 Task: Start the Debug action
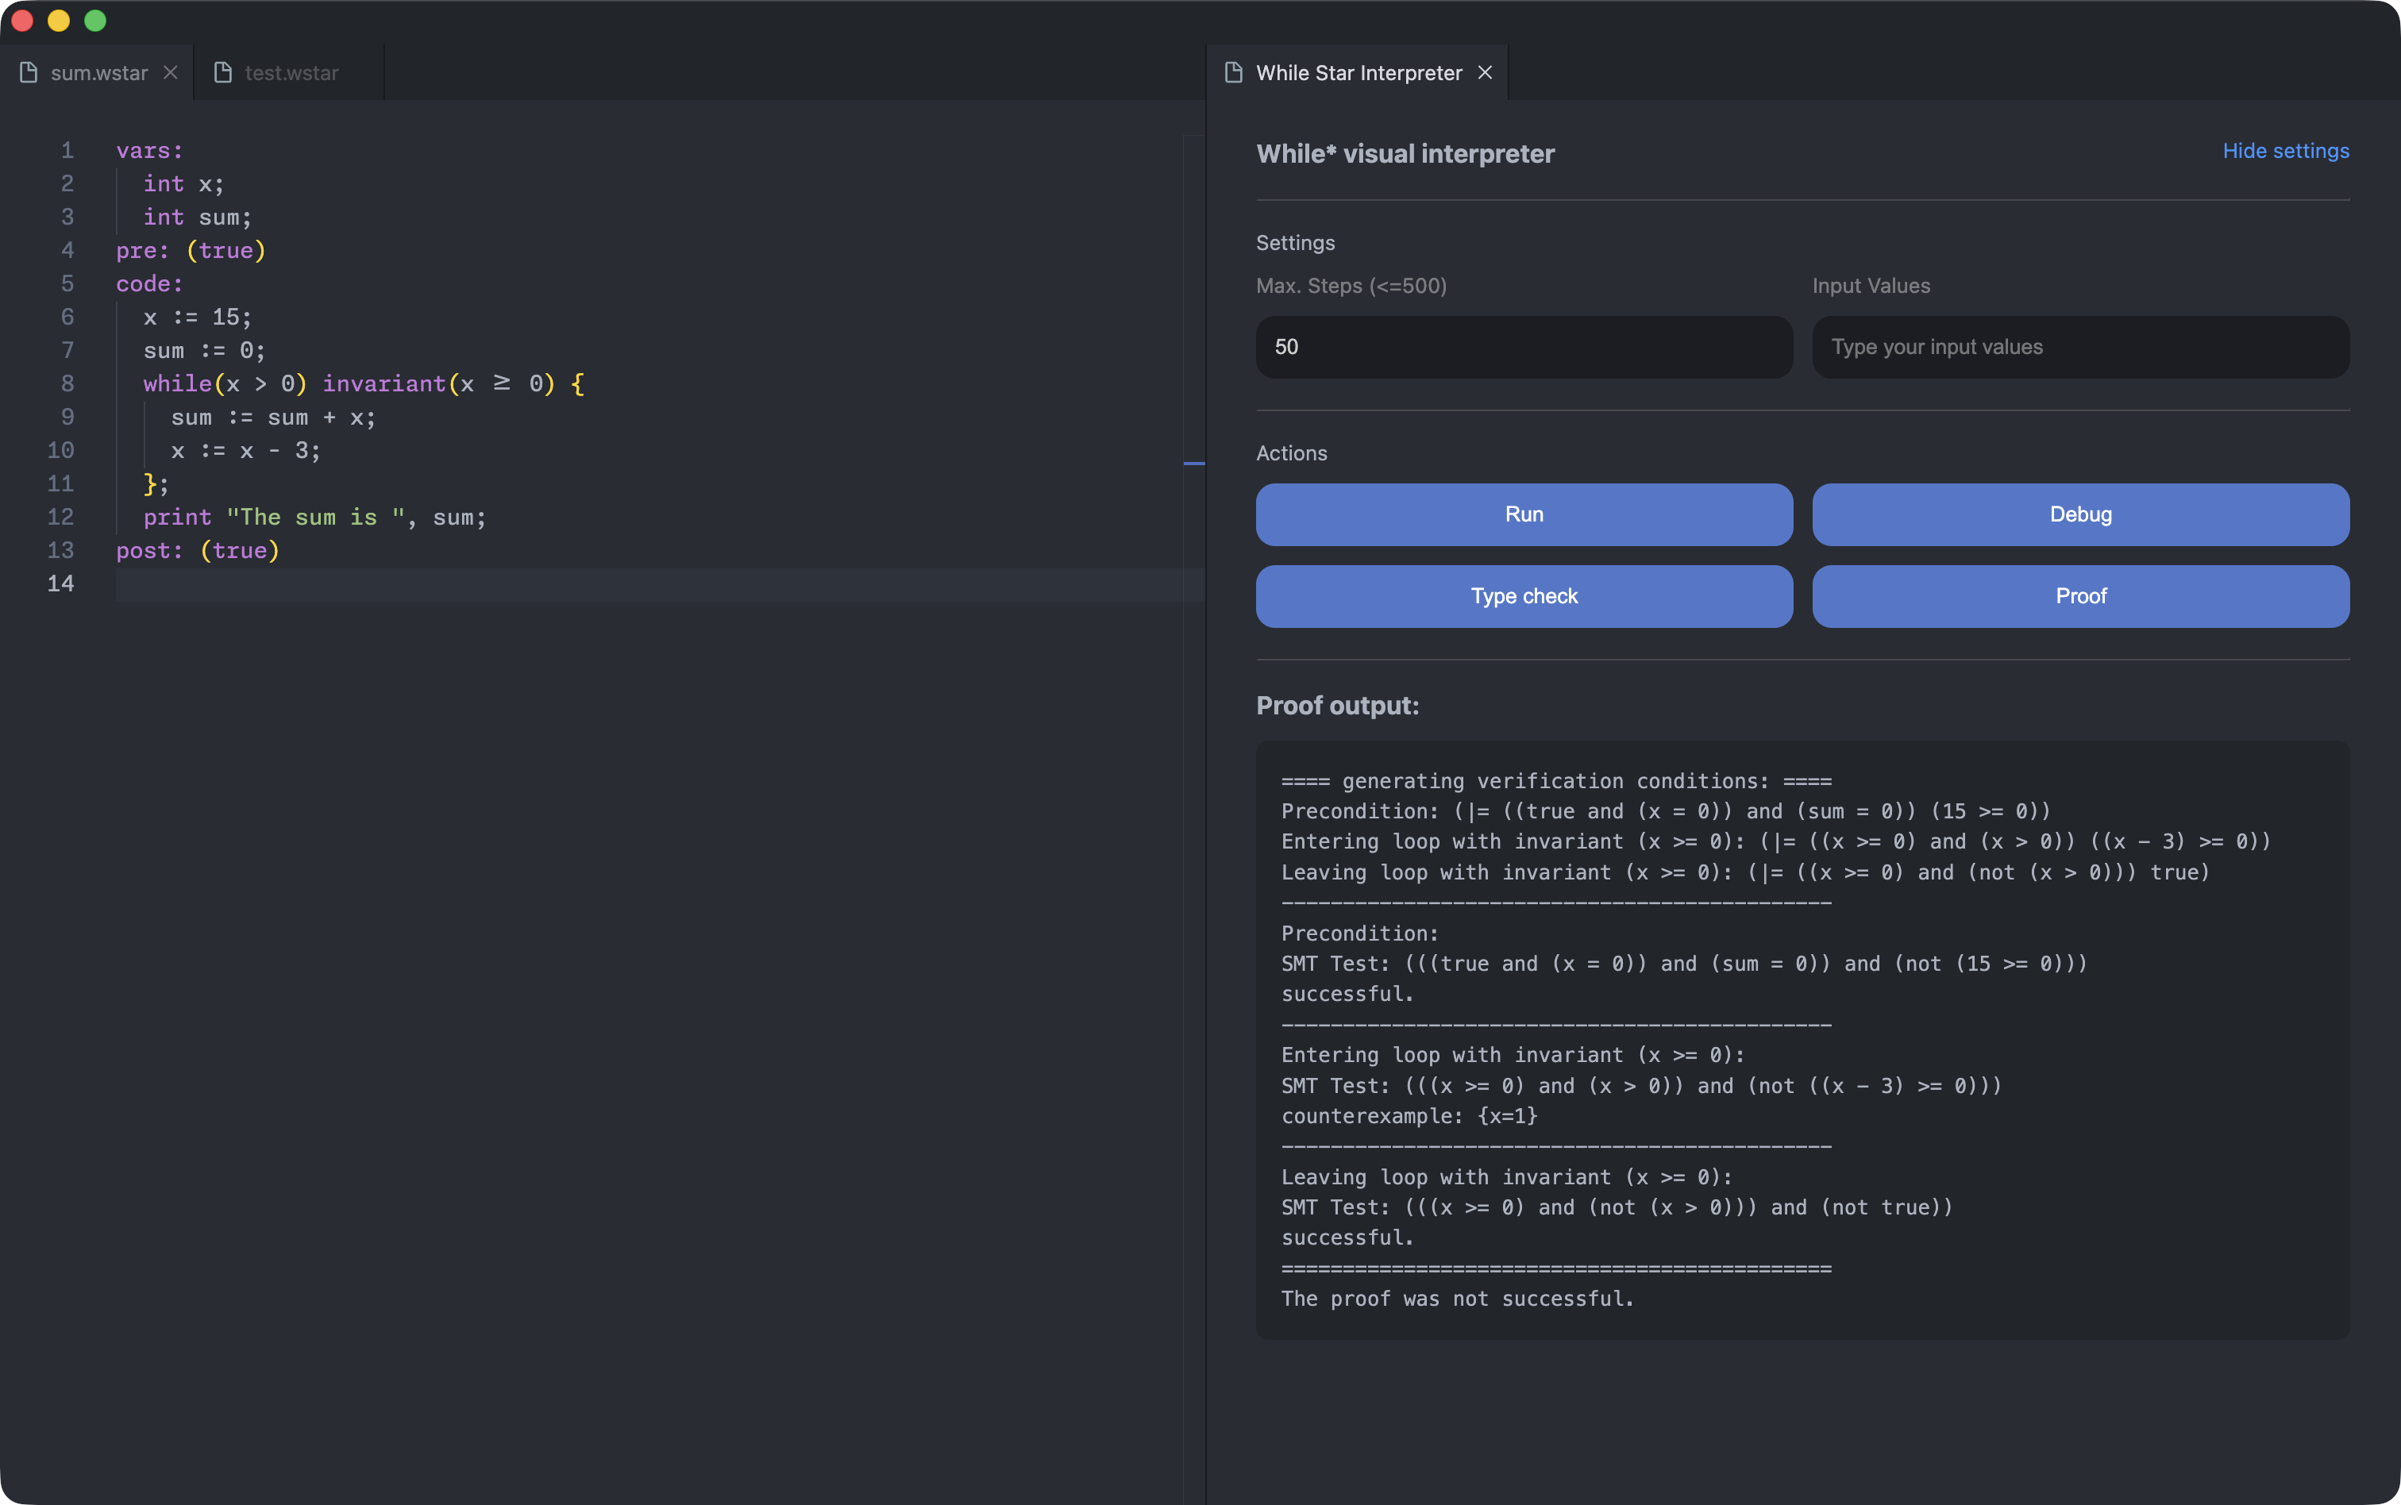(2079, 514)
